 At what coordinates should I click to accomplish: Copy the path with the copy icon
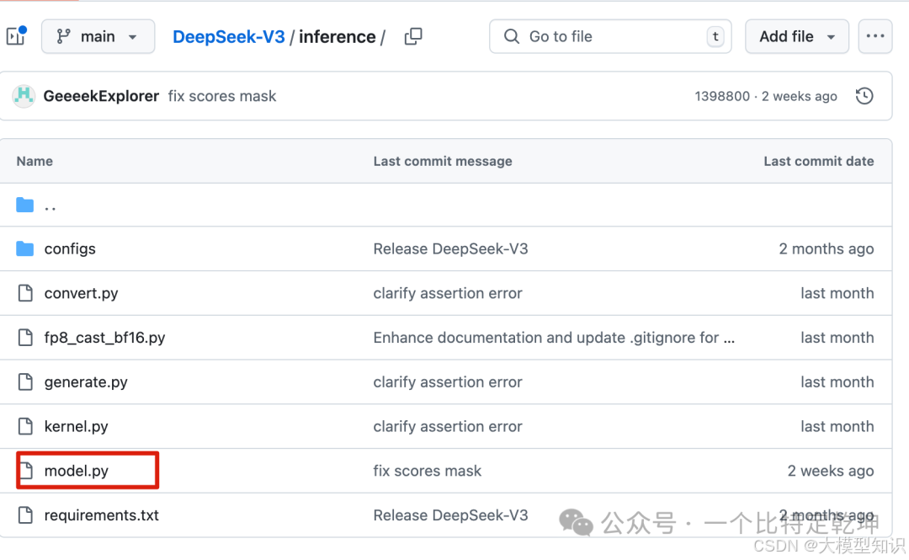click(413, 36)
